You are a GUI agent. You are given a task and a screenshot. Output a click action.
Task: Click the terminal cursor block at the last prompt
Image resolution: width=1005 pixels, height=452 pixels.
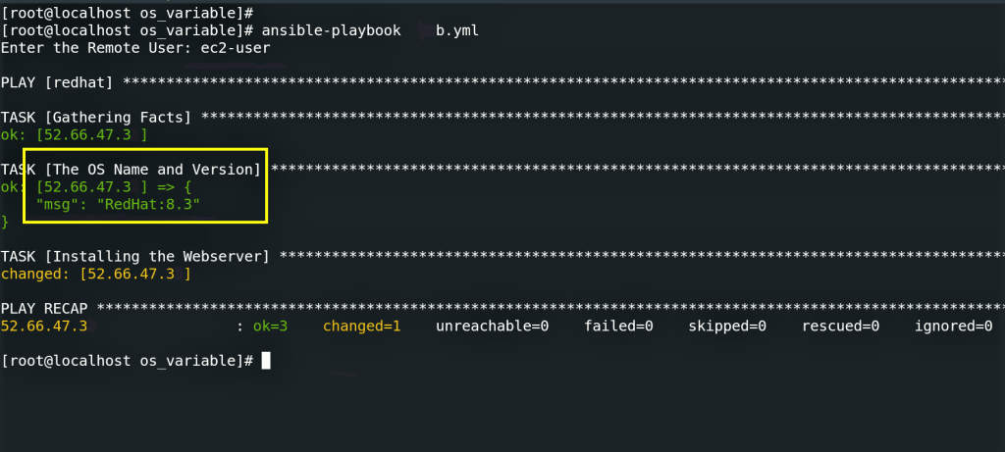tap(265, 361)
